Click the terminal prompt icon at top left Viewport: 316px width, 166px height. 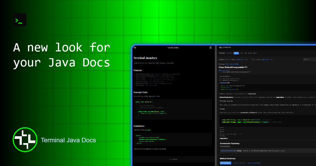tap(19, 20)
